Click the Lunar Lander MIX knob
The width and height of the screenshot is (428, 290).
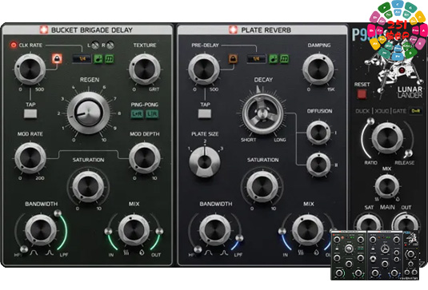click(x=386, y=186)
